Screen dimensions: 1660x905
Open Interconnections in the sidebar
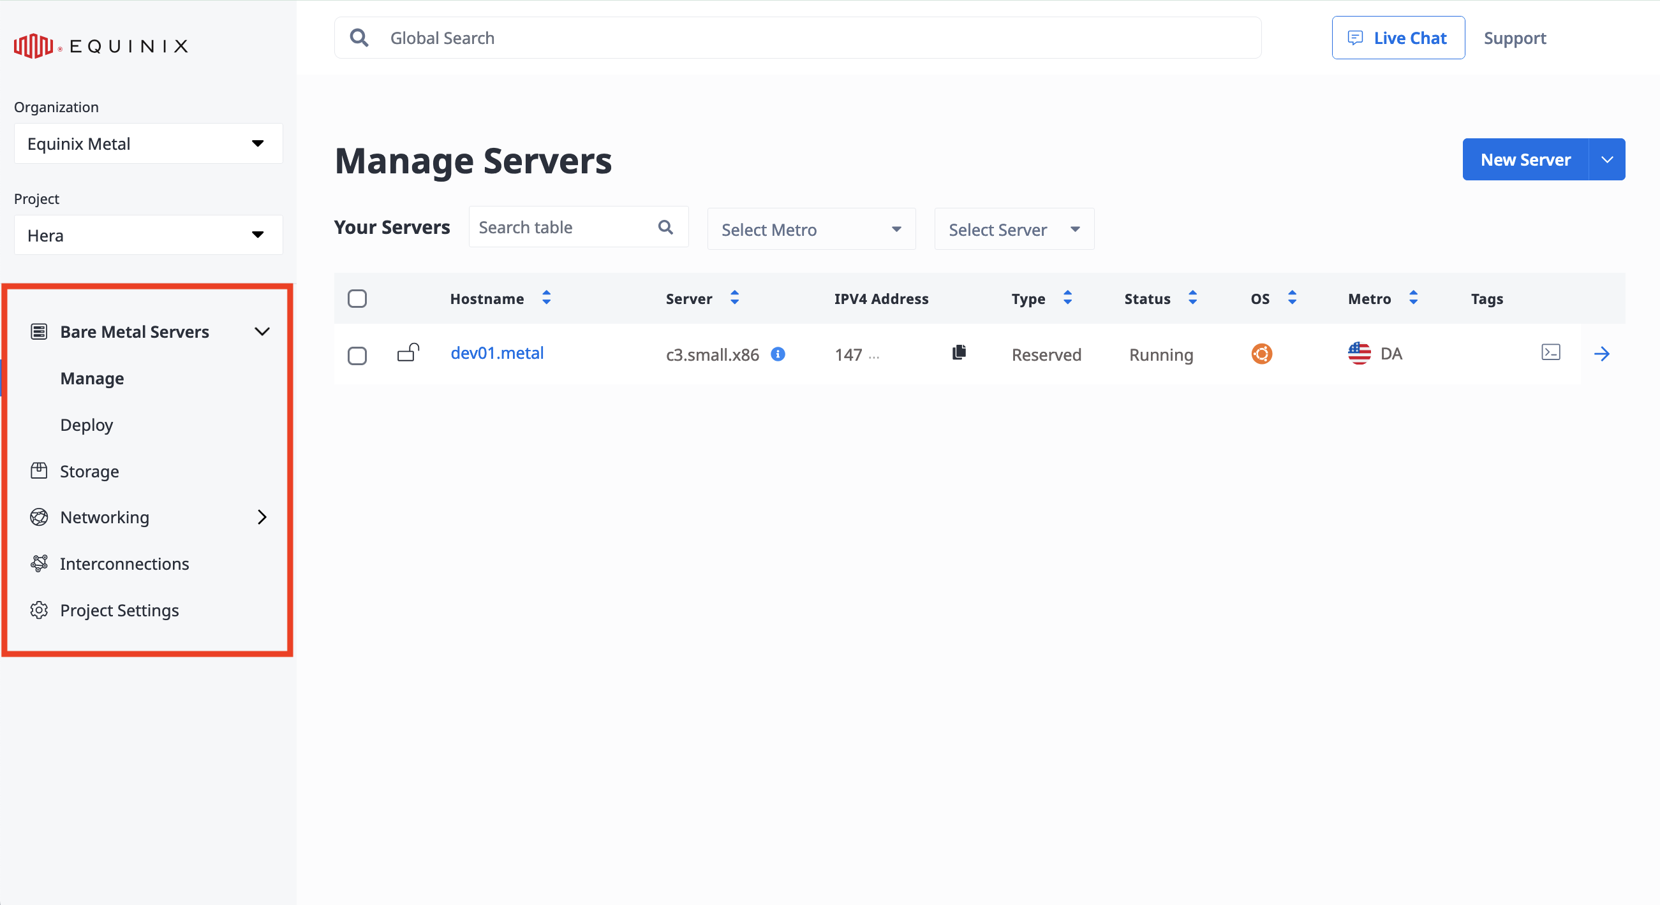(x=124, y=564)
